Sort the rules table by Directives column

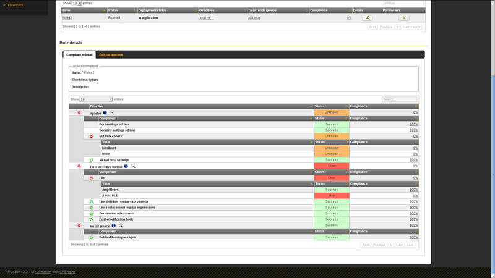click(x=222, y=11)
